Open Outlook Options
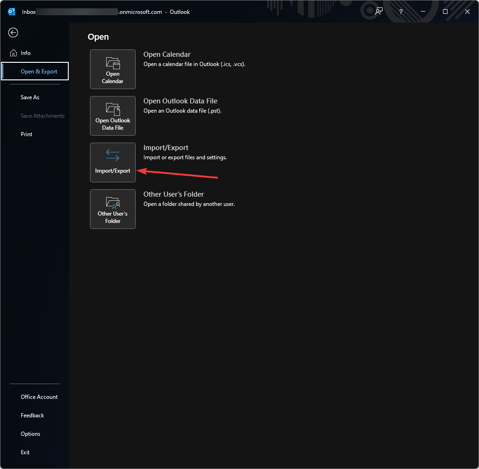Viewport: 479px width, 469px height. pos(30,434)
